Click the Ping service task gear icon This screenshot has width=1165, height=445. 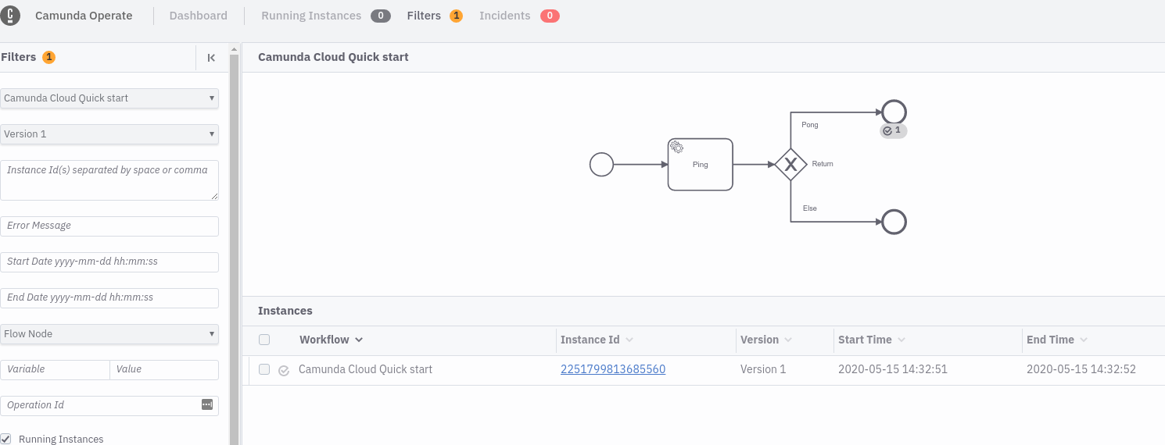pyautogui.click(x=677, y=148)
